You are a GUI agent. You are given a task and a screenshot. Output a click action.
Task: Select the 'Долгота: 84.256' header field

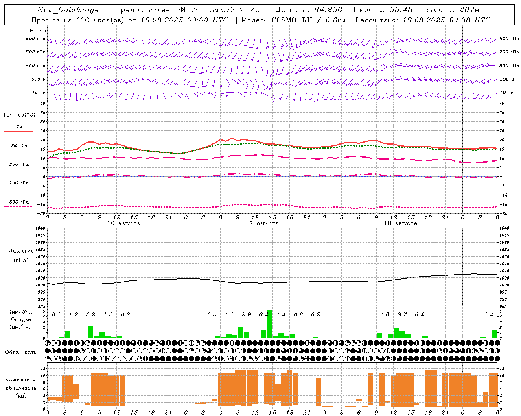309,10
